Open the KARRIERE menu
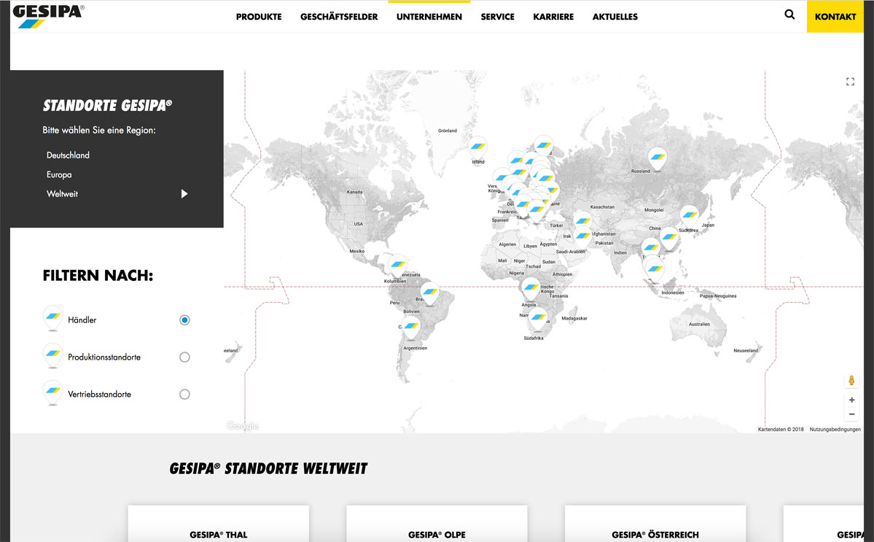Screen dimensions: 874x542 (553, 17)
